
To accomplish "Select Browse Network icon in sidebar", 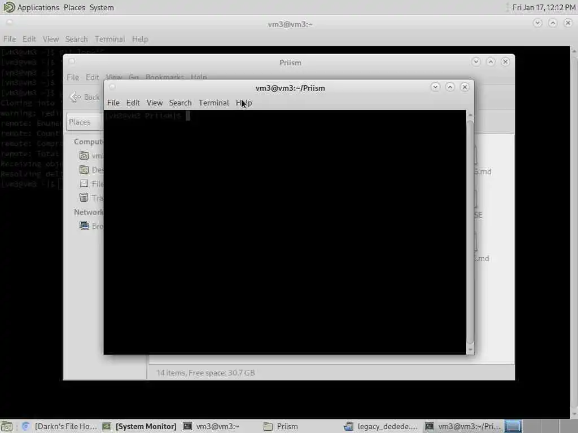I will tap(84, 226).
